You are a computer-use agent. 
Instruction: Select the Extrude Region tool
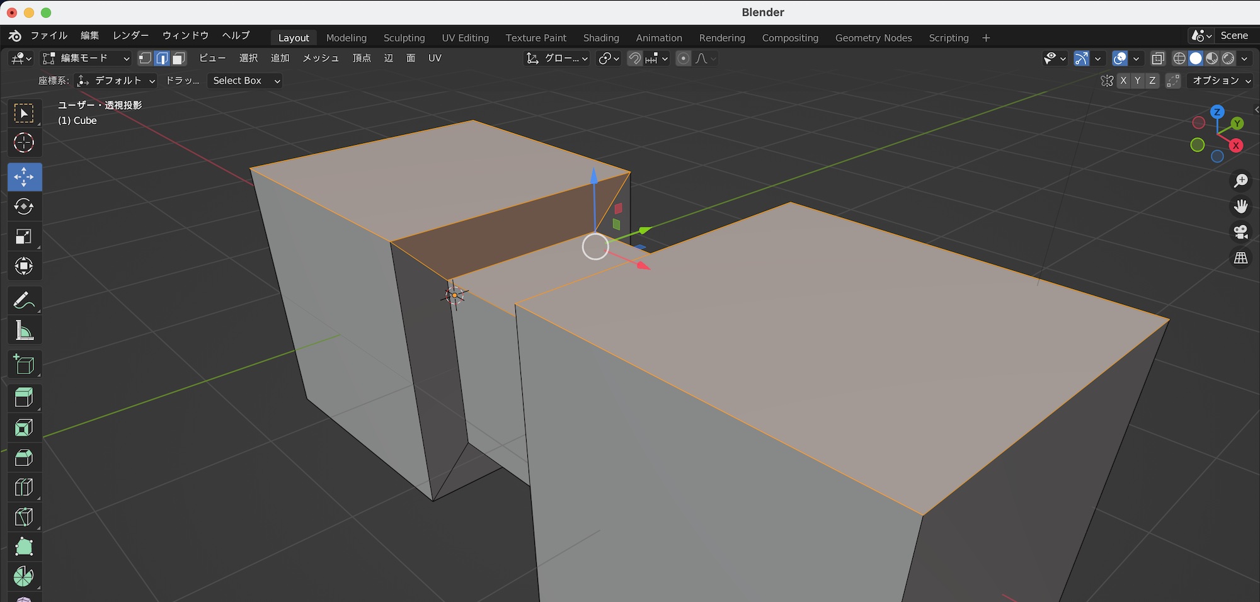(24, 397)
